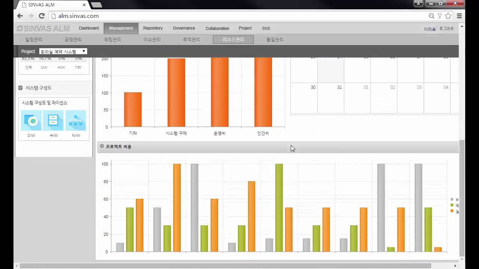Switch to the 이슈관리 tab

[152, 40]
